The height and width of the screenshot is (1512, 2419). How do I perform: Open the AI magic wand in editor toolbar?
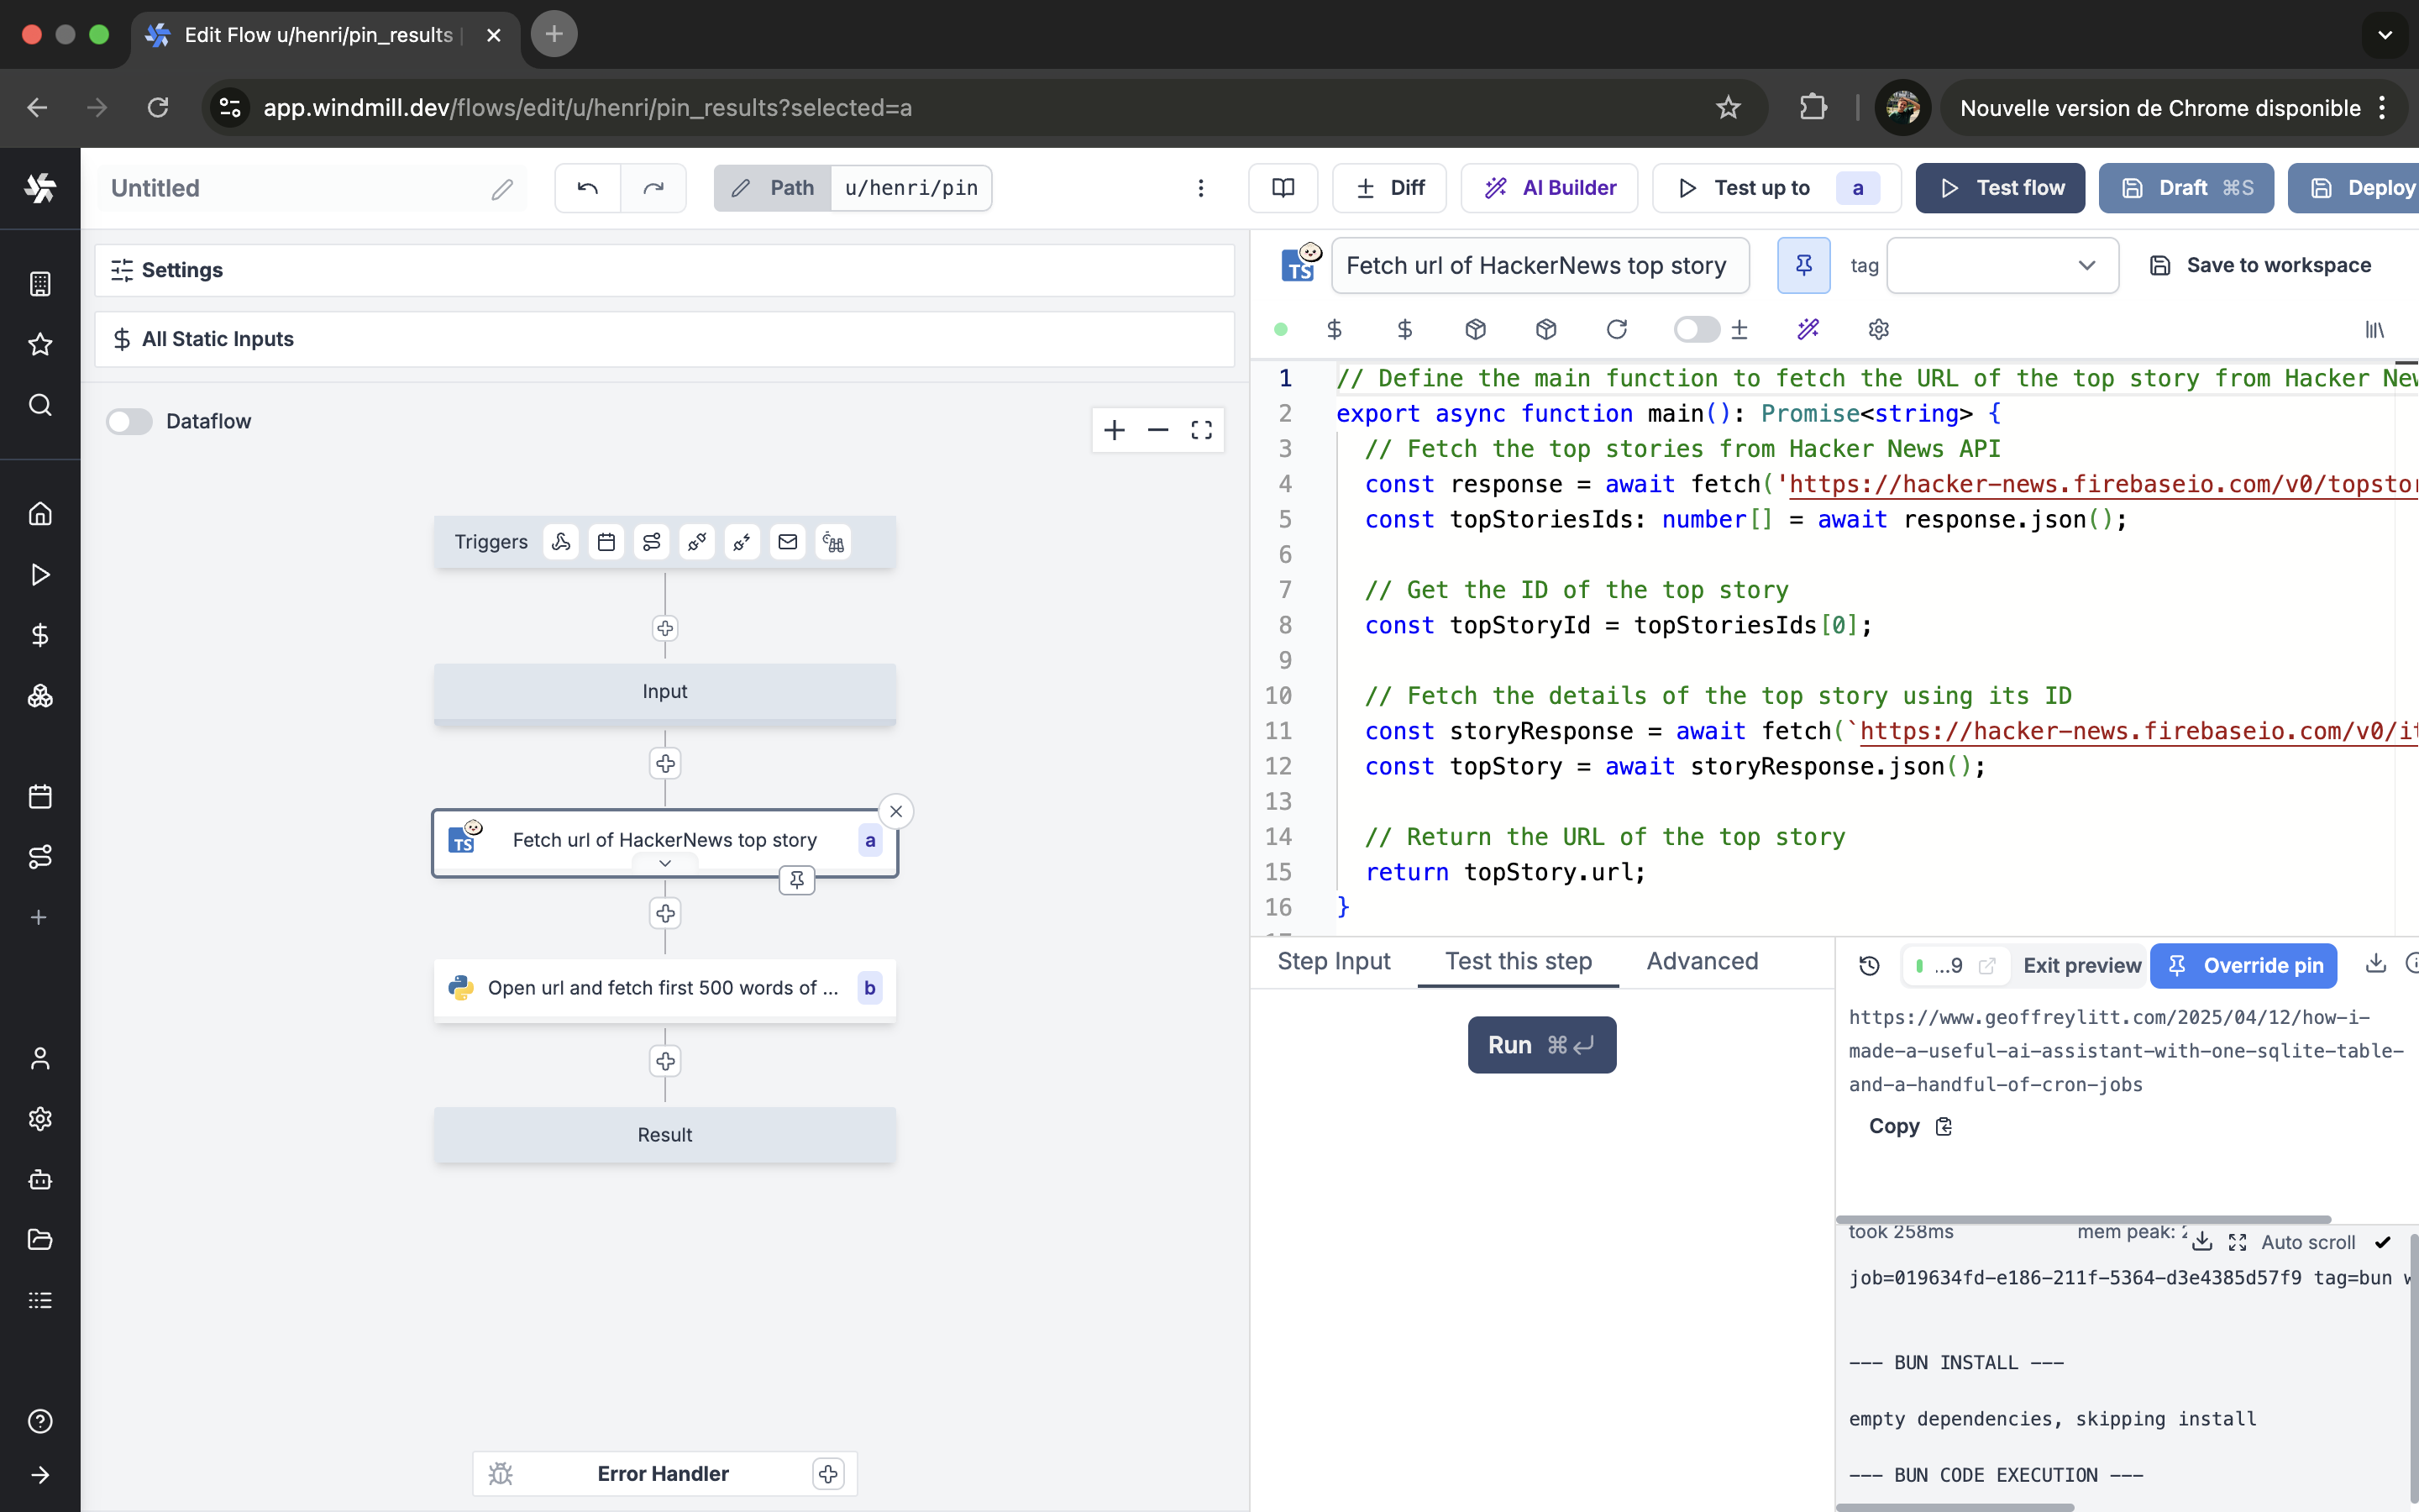1808,329
